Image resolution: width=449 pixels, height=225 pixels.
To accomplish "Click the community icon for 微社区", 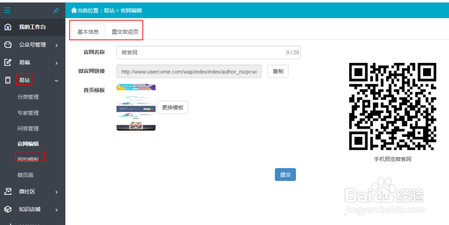I will 8,191.
